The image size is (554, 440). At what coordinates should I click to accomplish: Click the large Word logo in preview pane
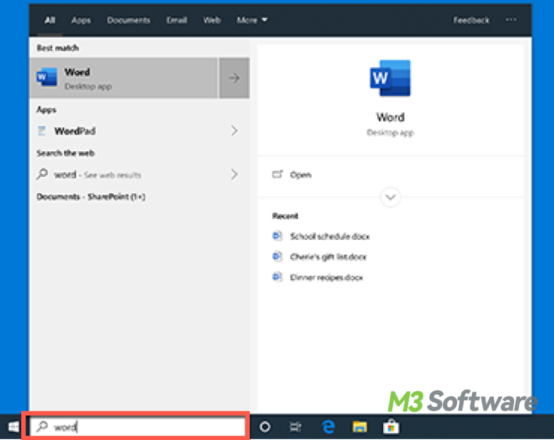click(390, 78)
